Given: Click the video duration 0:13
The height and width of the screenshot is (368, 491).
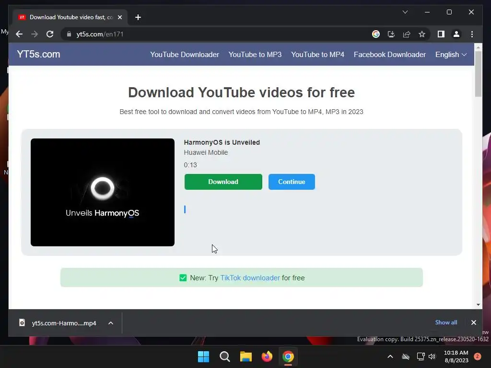Looking at the screenshot, I should [x=190, y=165].
